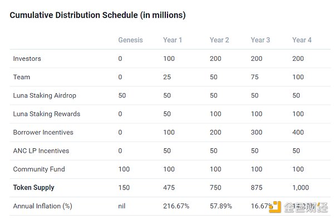
Task: Click the Genesis column header
Action: click(x=130, y=40)
